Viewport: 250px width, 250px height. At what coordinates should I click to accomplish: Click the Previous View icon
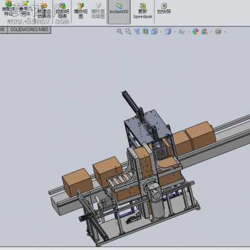point(137,32)
